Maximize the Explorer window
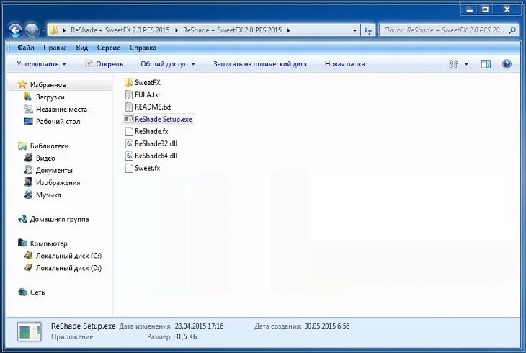 click(x=485, y=9)
